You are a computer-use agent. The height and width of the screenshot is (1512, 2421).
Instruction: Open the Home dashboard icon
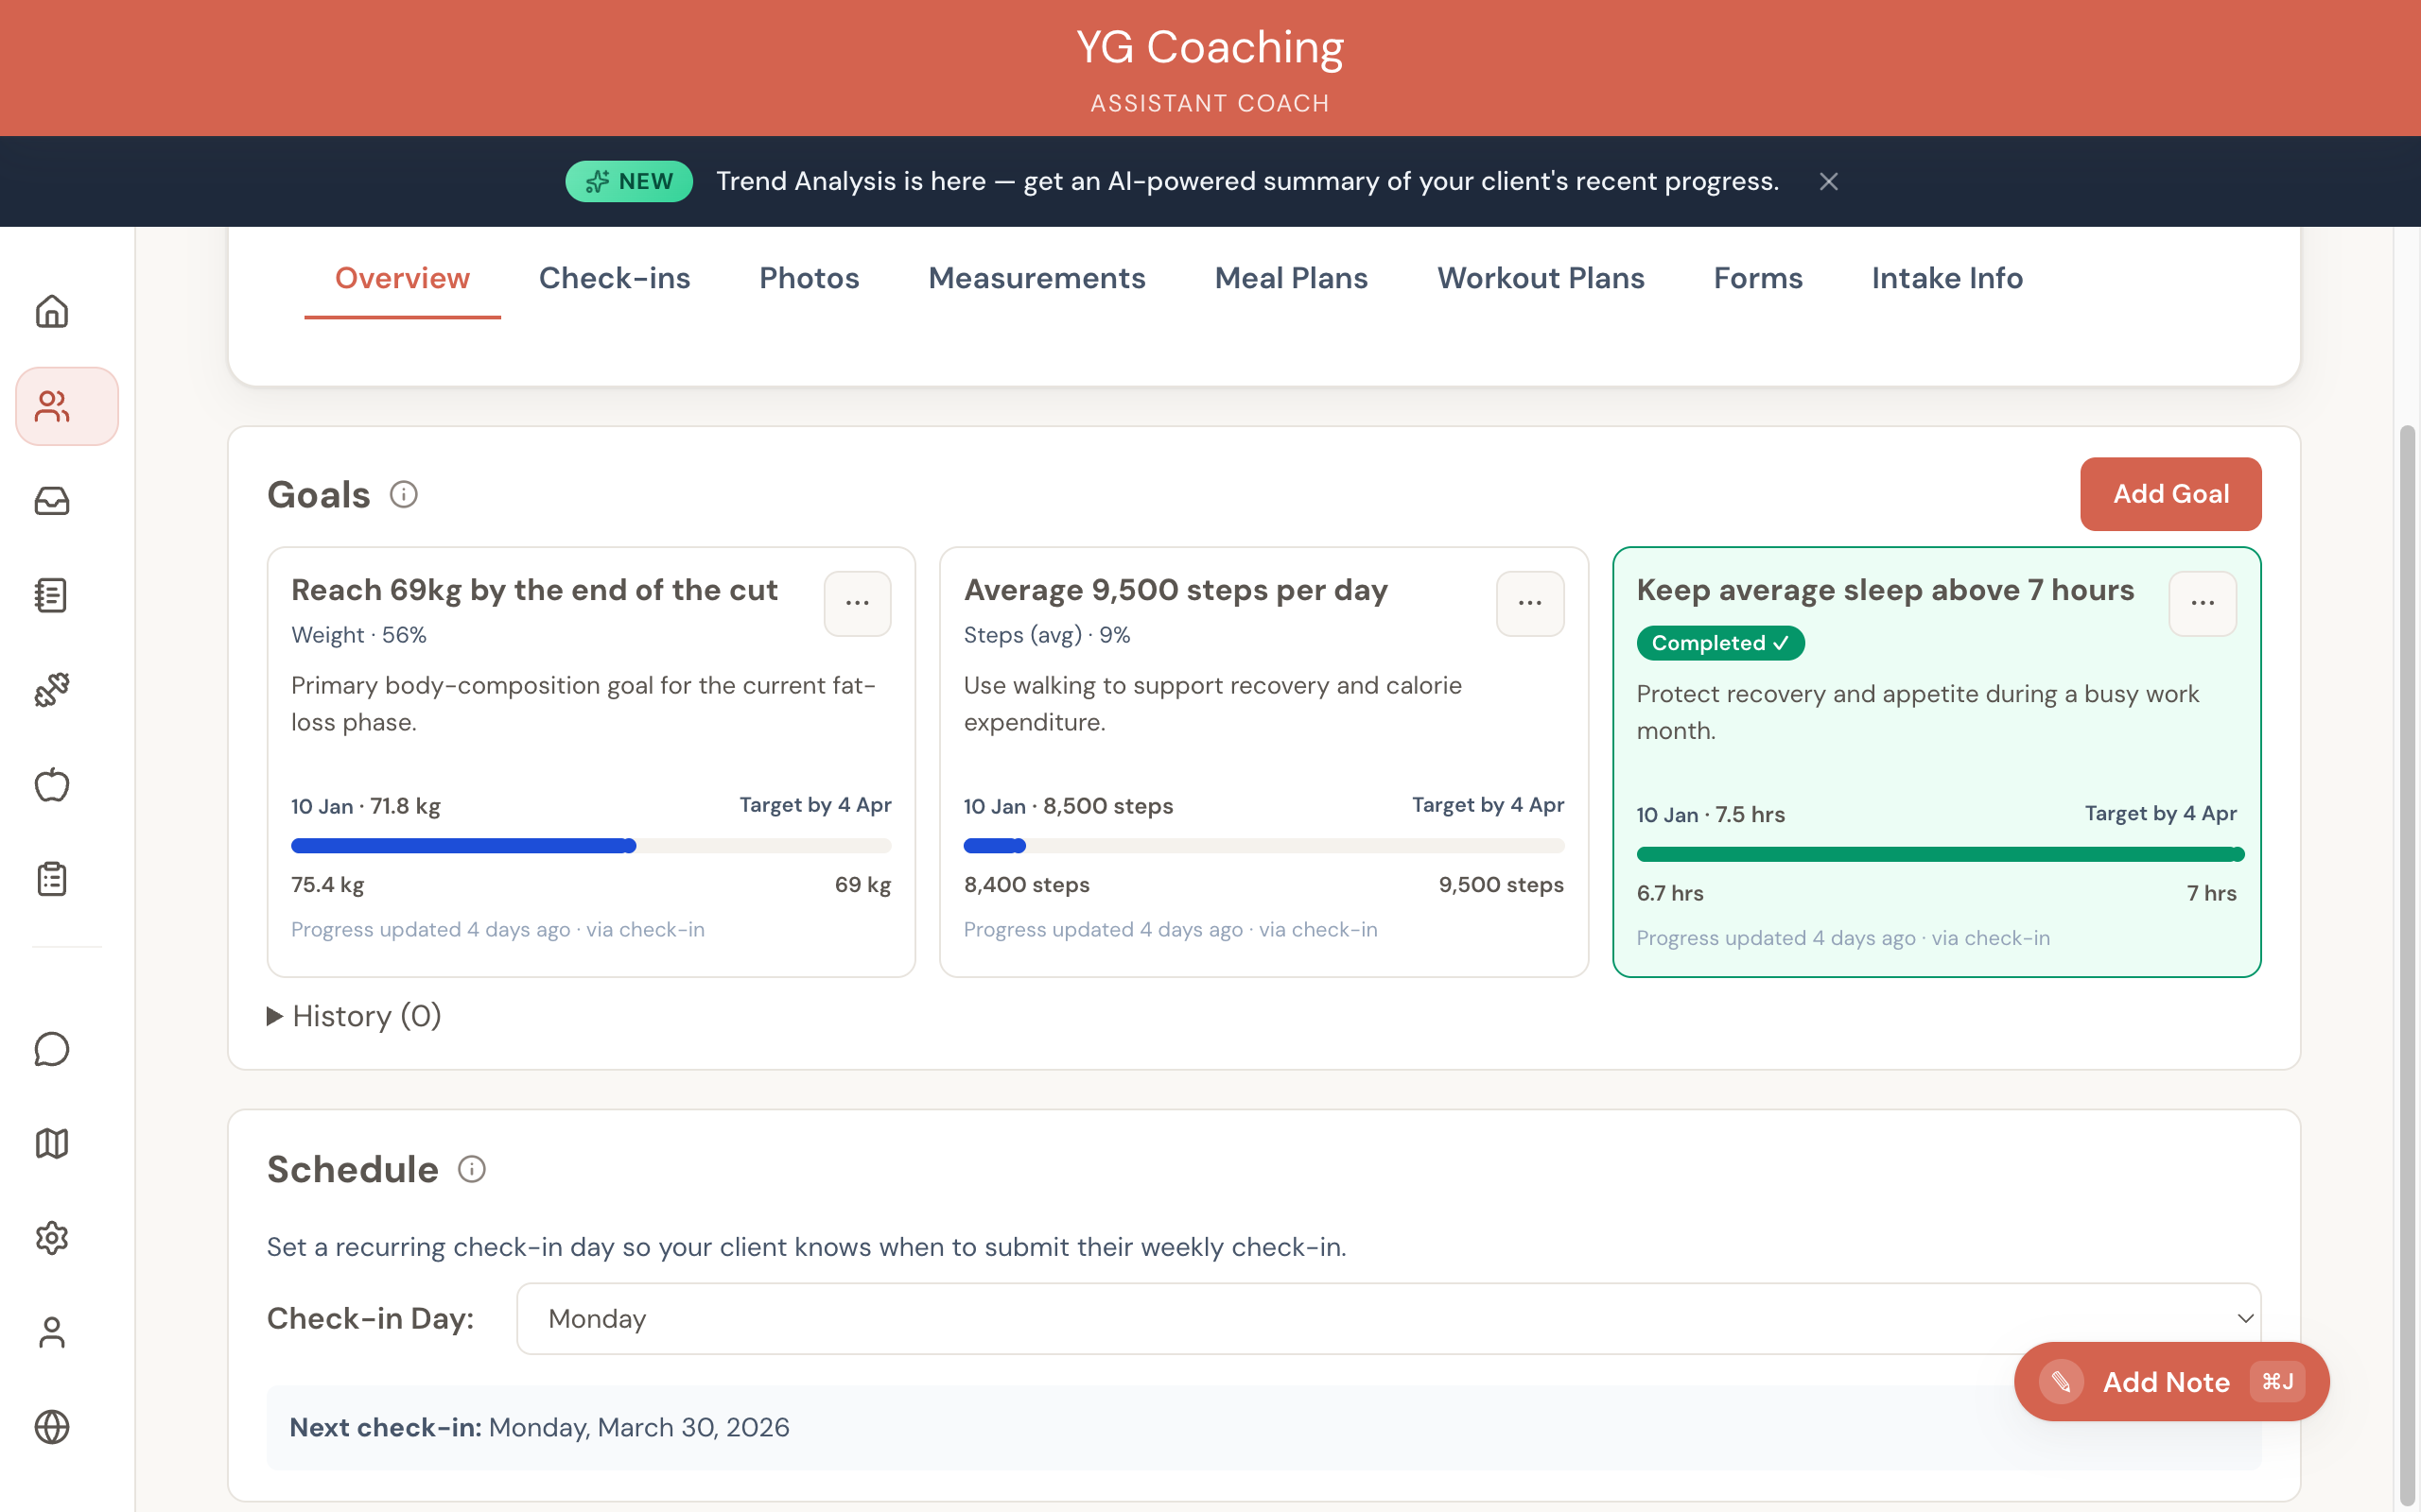click(51, 311)
